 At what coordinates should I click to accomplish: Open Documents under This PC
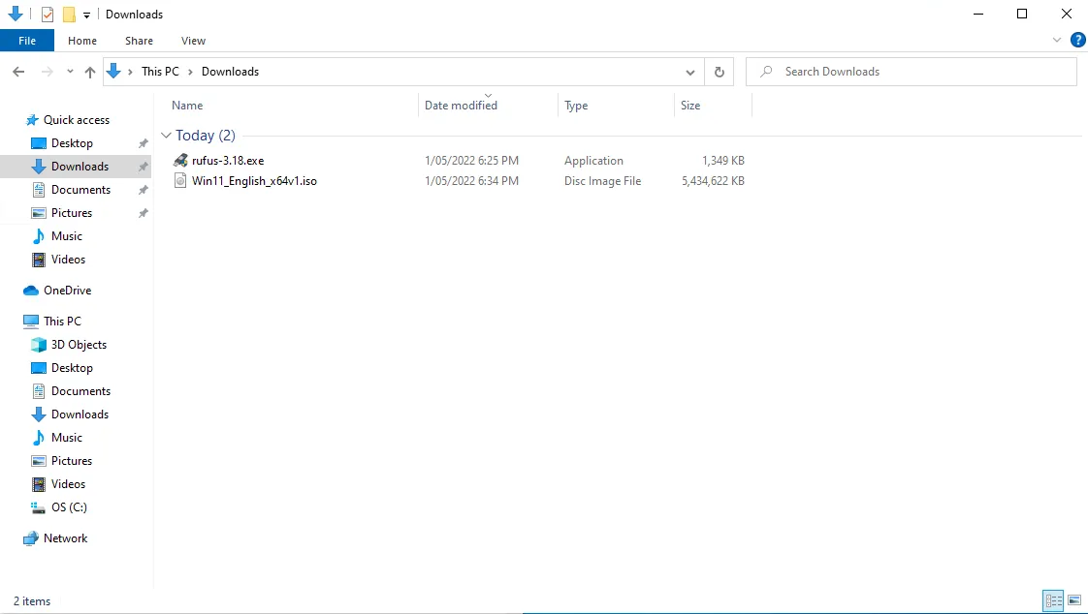(80, 391)
